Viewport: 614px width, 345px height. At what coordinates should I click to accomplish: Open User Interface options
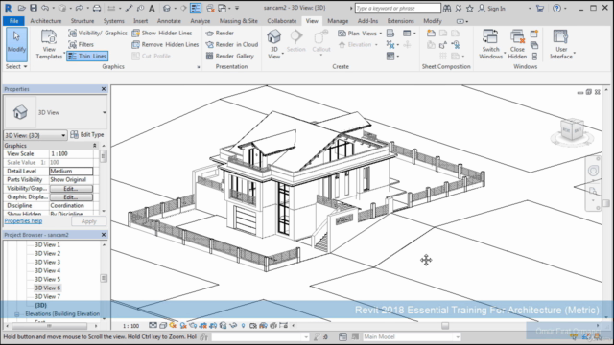(x=560, y=44)
